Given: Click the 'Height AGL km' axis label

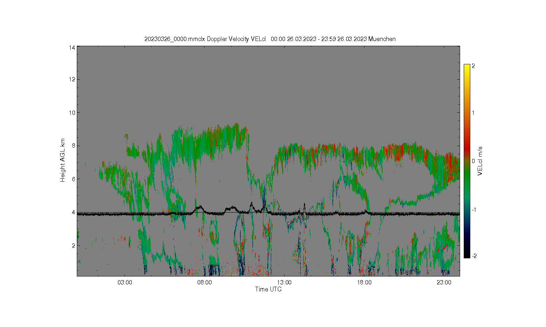Looking at the screenshot, I should (x=63, y=160).
